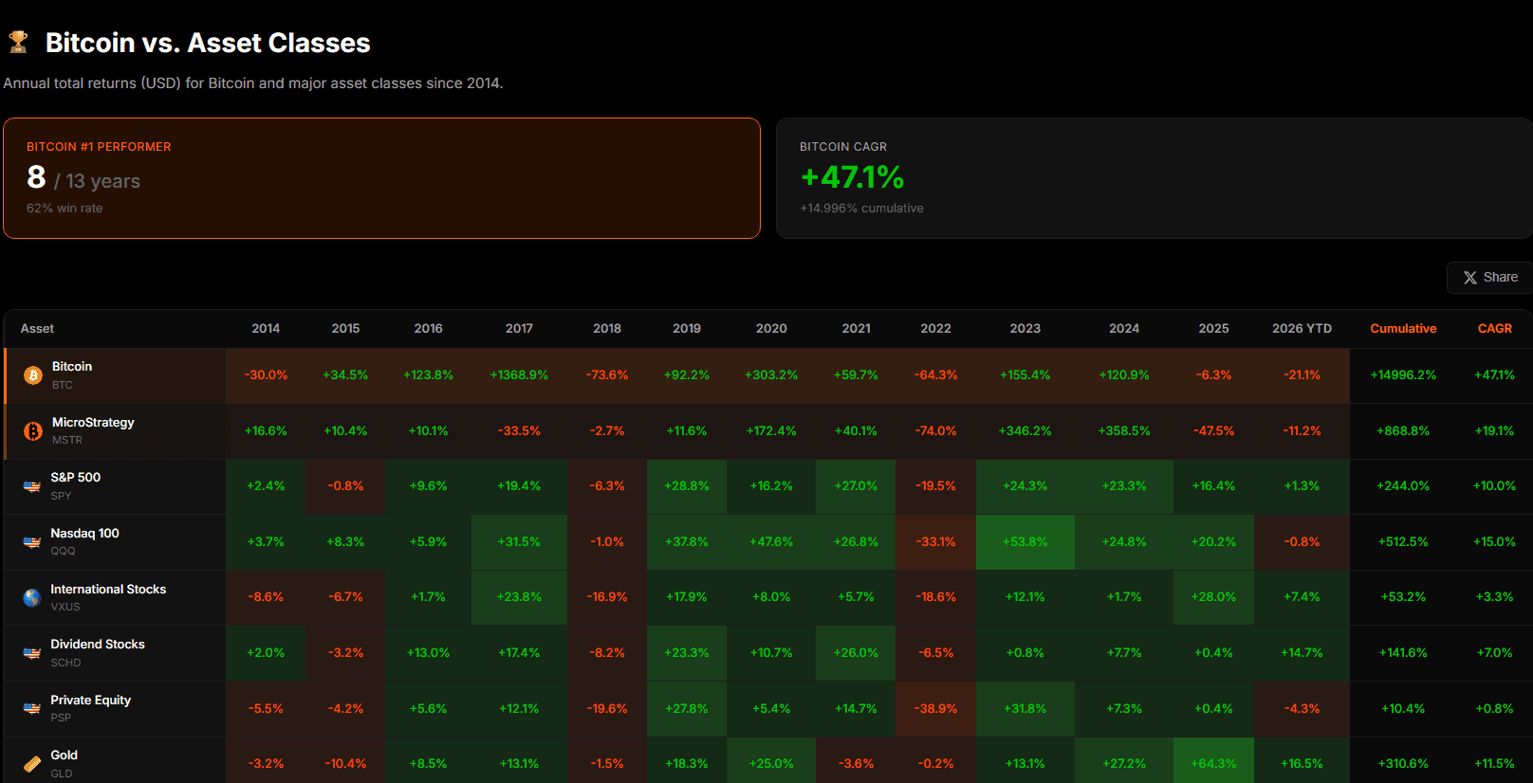Click the Dividend Stocks flag icon

coord(32,653)
